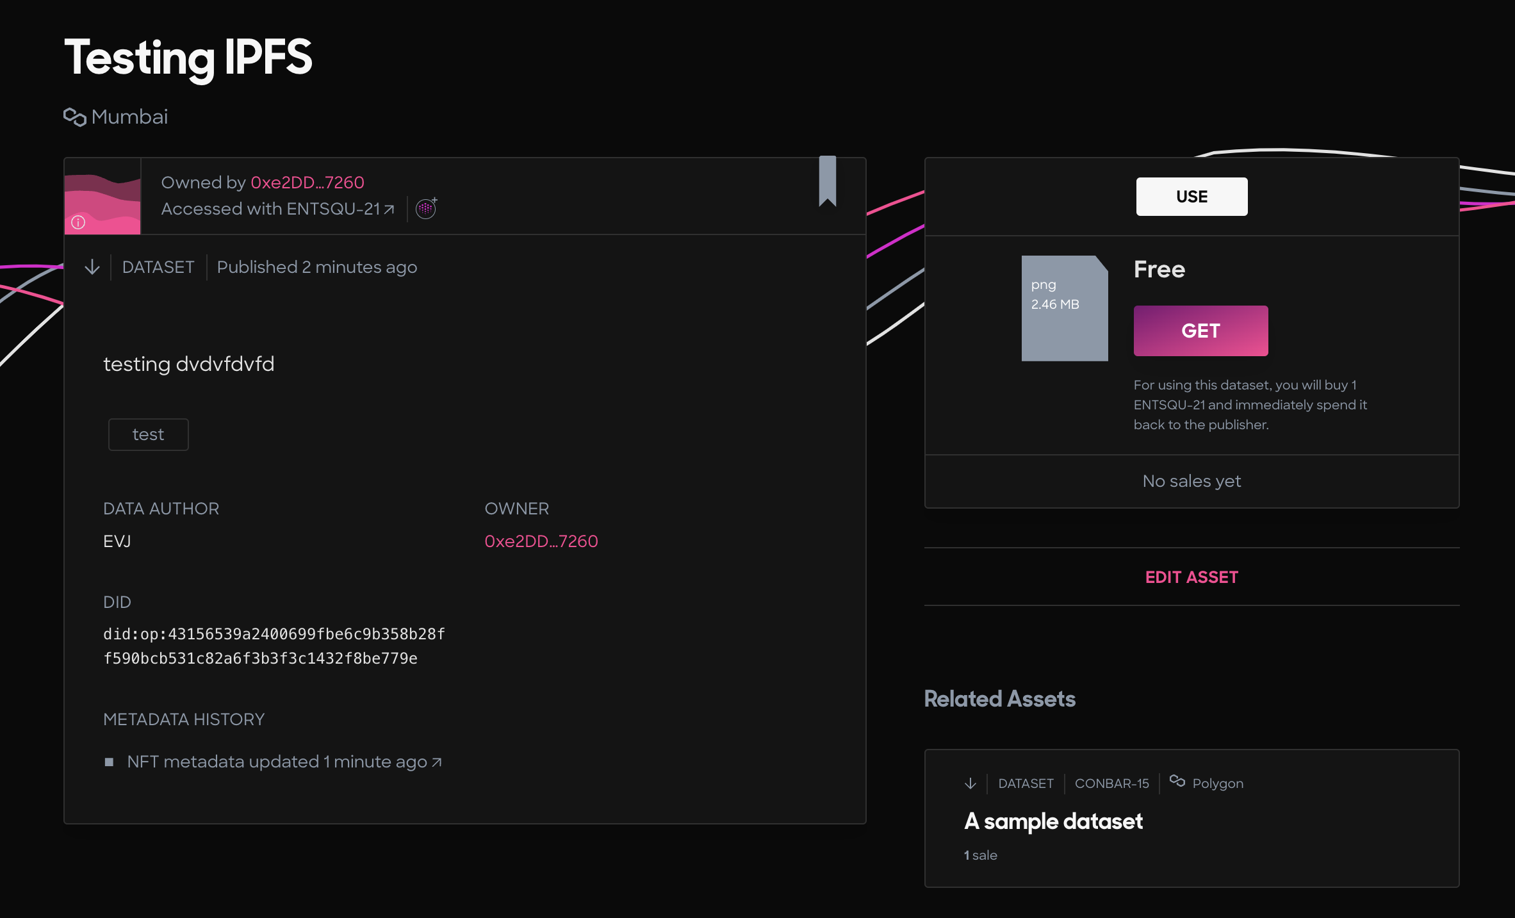The width and height of the screenshot is (1515, 918).
Task: Open owner address link in header
Action: pyautogui.click(x=307, y=183)
